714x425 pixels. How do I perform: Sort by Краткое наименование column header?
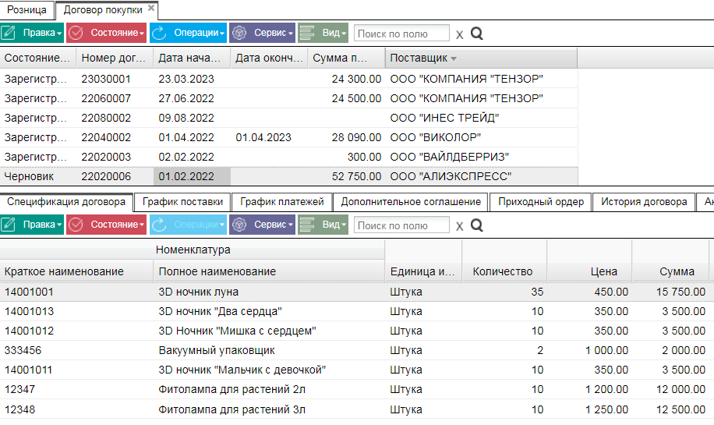[76, 271]
